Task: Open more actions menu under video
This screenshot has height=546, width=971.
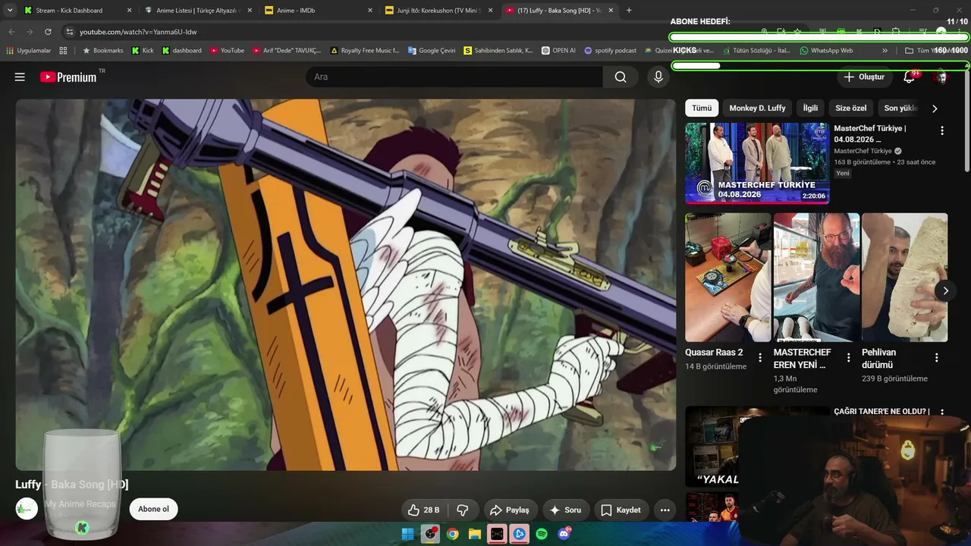Action: tap(665, 510)
